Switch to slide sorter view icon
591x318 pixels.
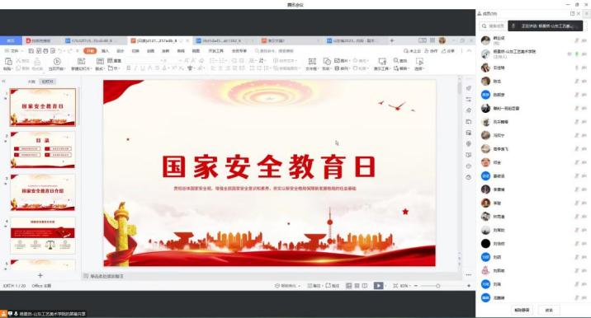click(357, 286)
